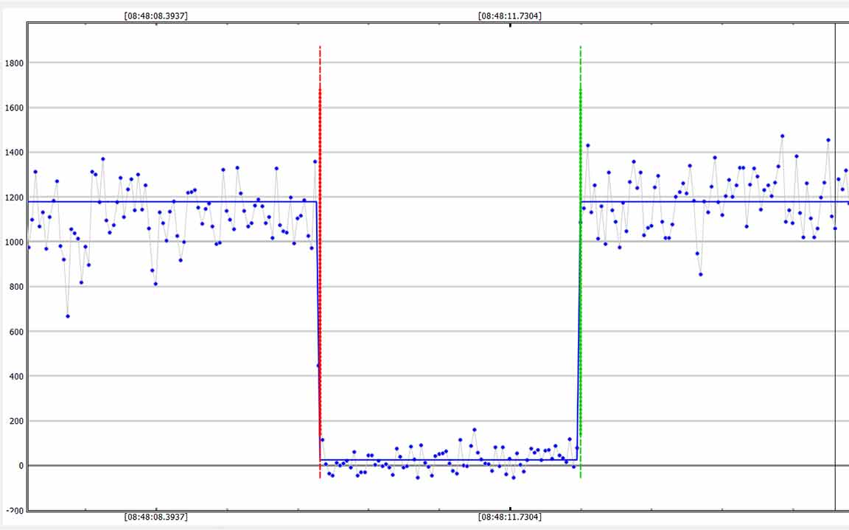Select the low blue fit line between markers

click(x=448, y=460)
